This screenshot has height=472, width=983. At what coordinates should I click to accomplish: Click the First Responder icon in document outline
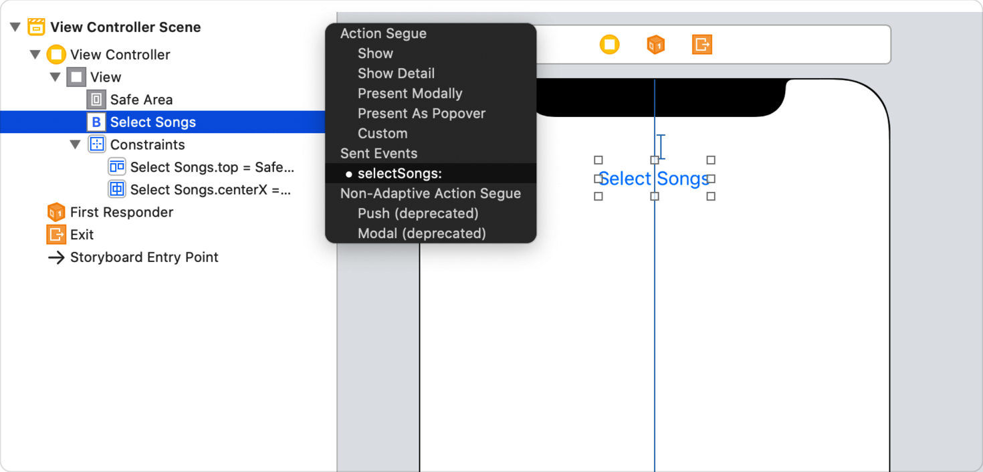tap(56, 212)
